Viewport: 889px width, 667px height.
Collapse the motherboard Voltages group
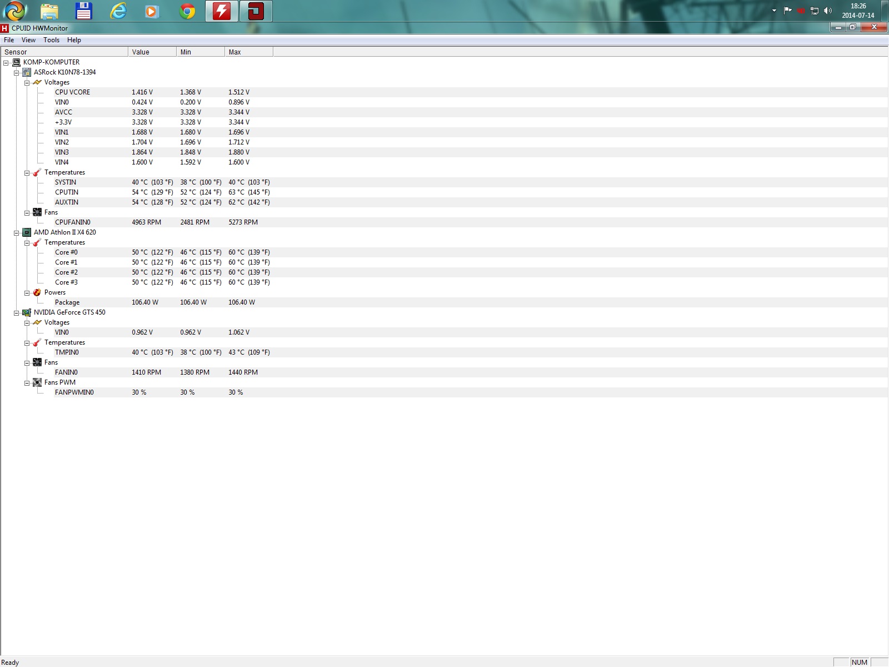(27, 83)
